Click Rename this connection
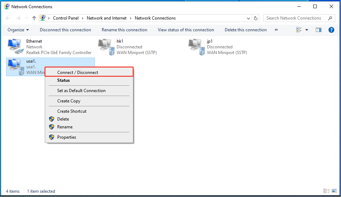Image resolution: width=341 pixels, height=197 pixels. (124, 30)
